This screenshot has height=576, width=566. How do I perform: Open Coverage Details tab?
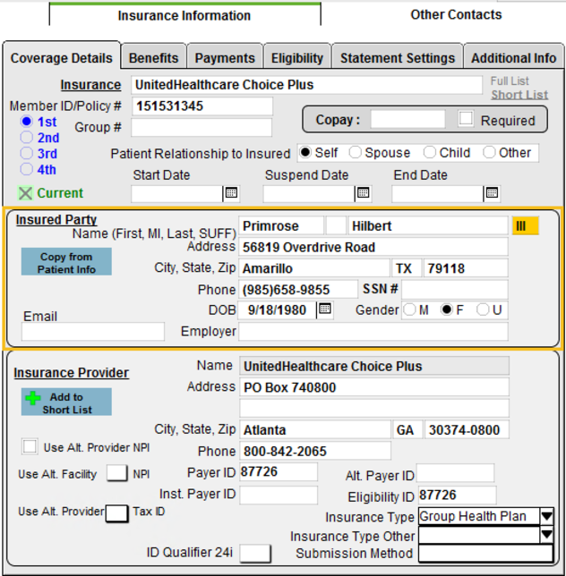62,57
